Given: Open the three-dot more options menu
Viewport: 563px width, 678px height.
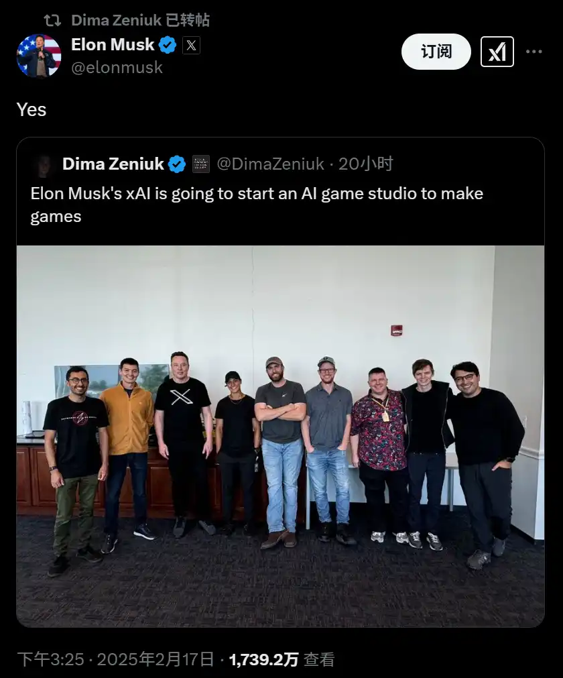Looking at the screenshot, I should coord(534,52).
